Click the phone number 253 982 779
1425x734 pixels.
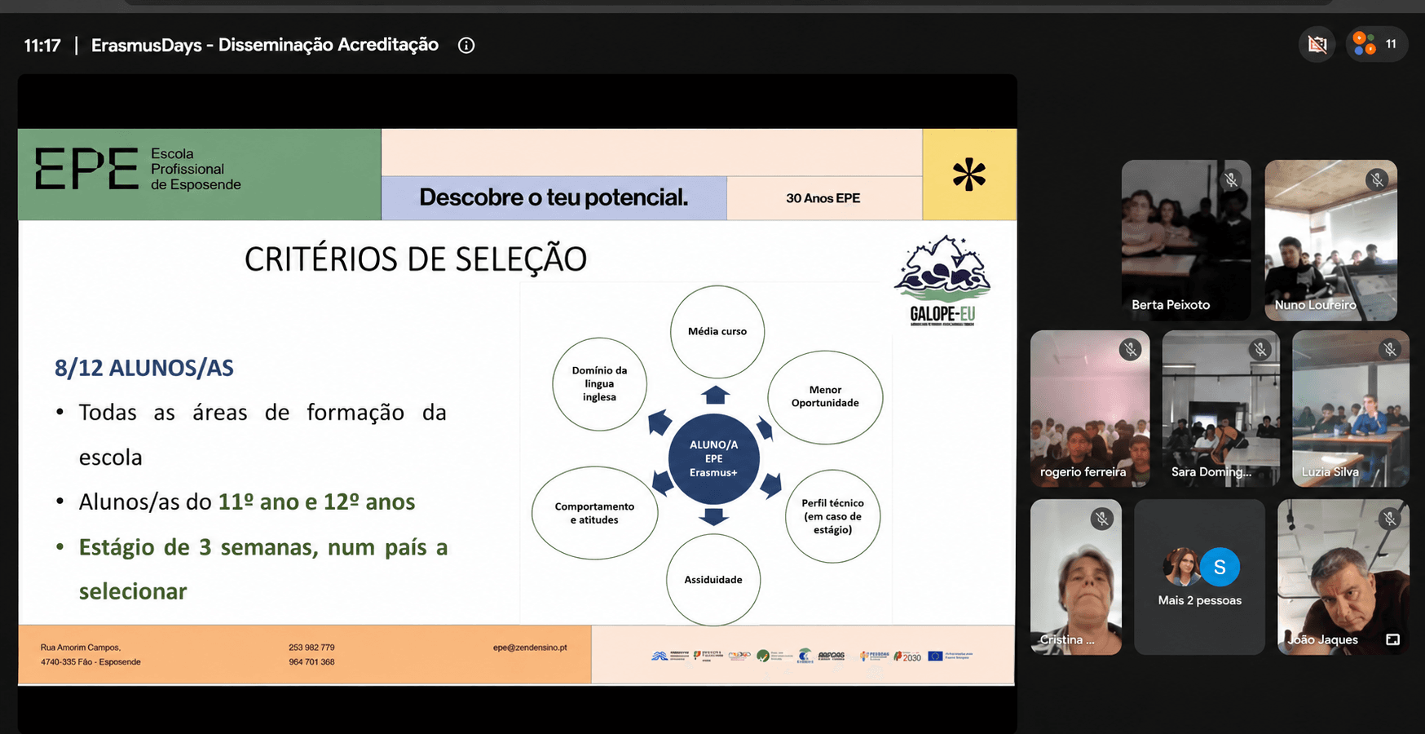tap(311, 648)
